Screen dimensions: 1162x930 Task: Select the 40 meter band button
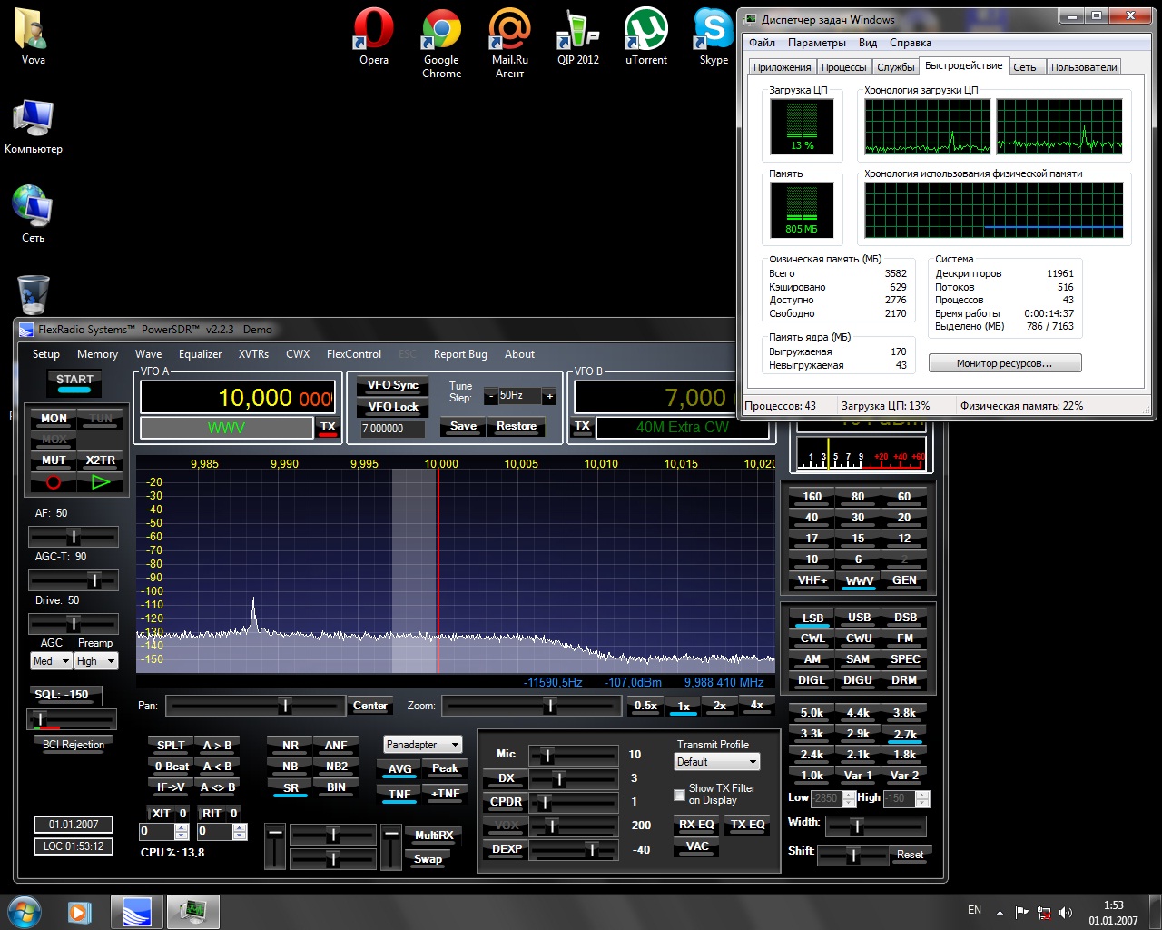coord(812,518)
